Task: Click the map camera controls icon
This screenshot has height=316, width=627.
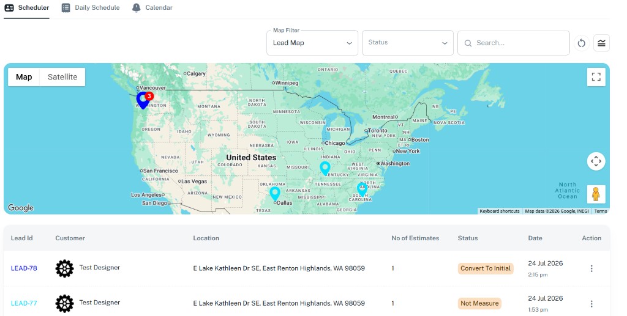Action: click(596, 161)
